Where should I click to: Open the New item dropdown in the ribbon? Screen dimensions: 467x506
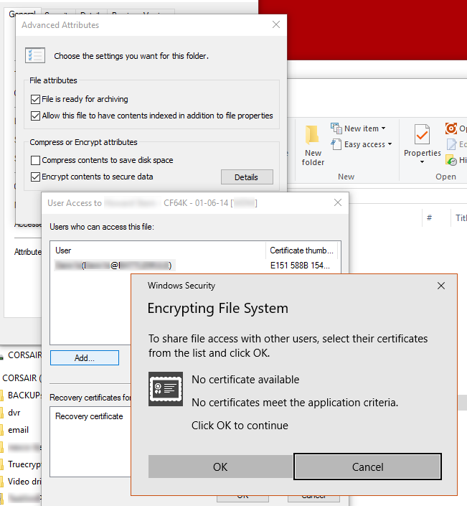pos(358,128)
